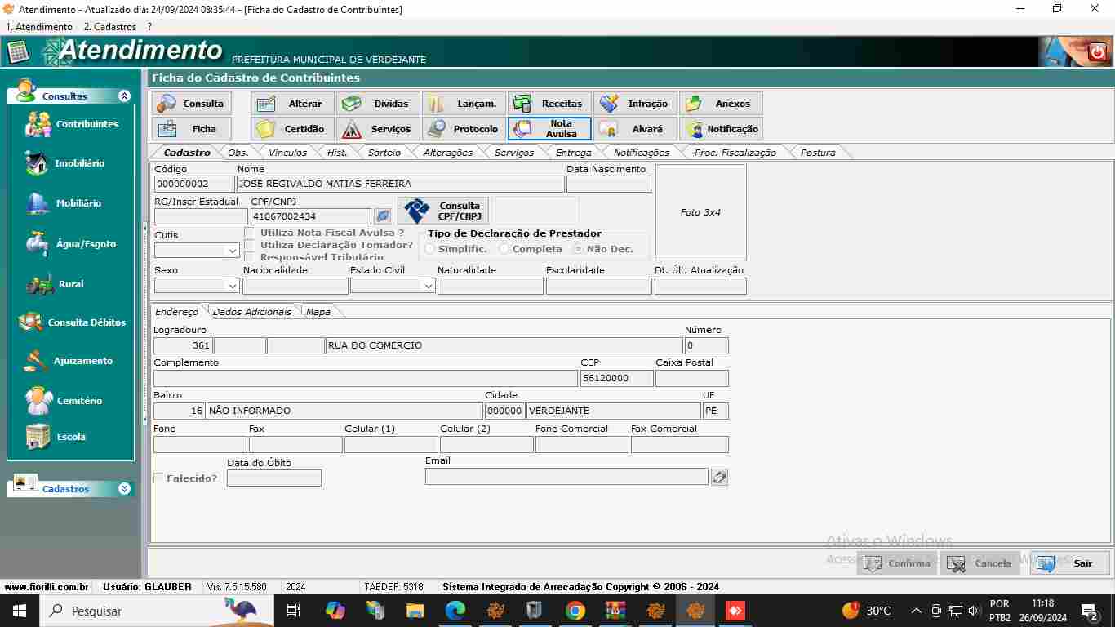Image resolution: width=1115 pixels, height=627 pixels.
Task: Open the Sexo dropdown
Action: tap(232, 287)
